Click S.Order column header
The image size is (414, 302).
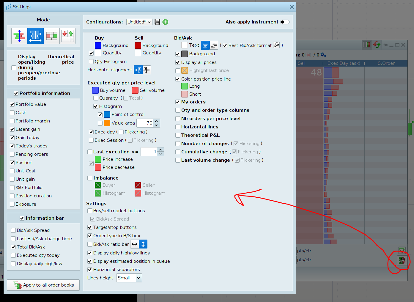point(386,63)
